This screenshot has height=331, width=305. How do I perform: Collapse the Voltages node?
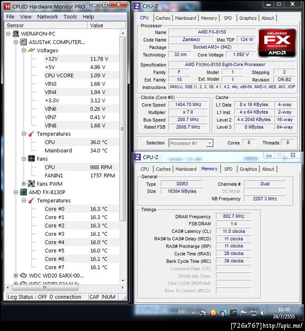click(x=24, y=50)
